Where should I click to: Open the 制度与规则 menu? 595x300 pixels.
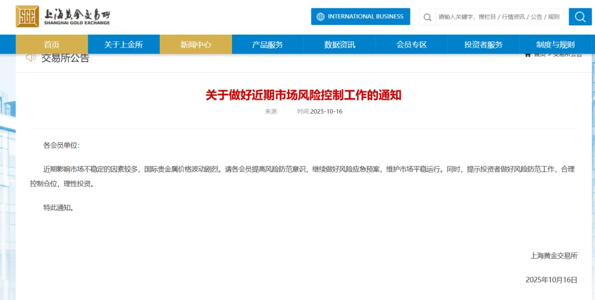[x=555, y=45]
